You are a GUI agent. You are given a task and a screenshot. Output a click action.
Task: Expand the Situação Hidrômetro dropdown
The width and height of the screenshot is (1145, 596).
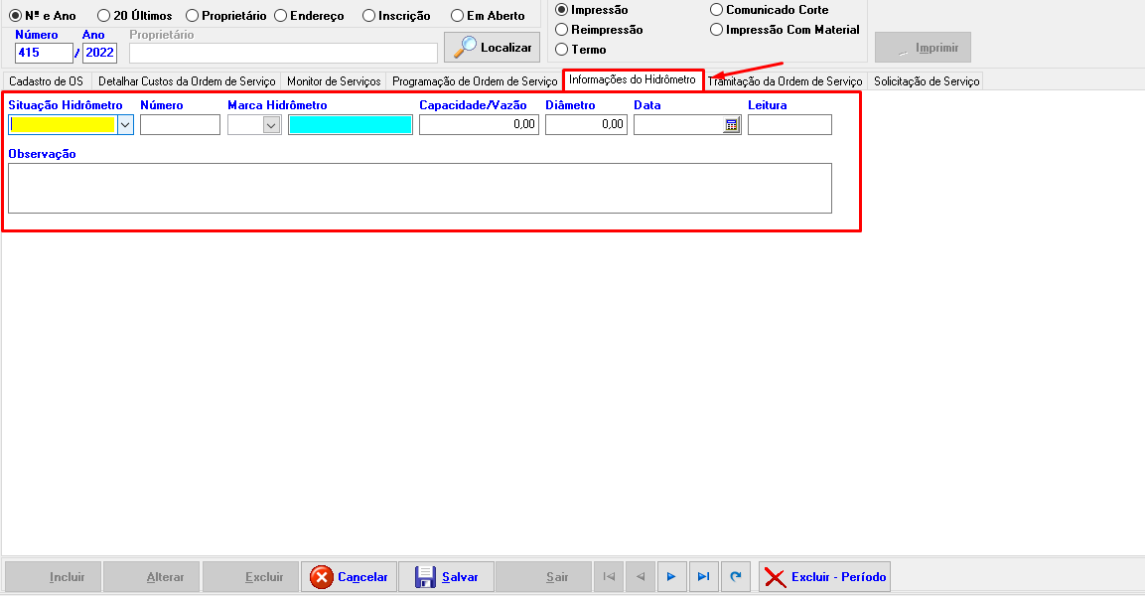click(x=125, y=125)
